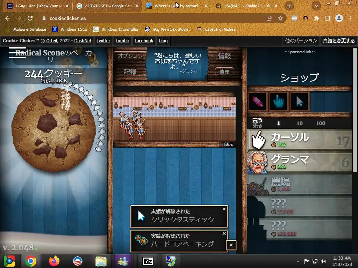Screen dimensions: 358x268
Task: Dismiss the ハードコアベーキング achievement notification
Action: (x=224, y=233)
